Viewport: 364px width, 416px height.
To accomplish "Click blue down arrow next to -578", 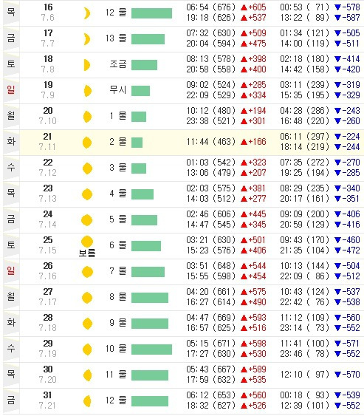I will 337,7.
